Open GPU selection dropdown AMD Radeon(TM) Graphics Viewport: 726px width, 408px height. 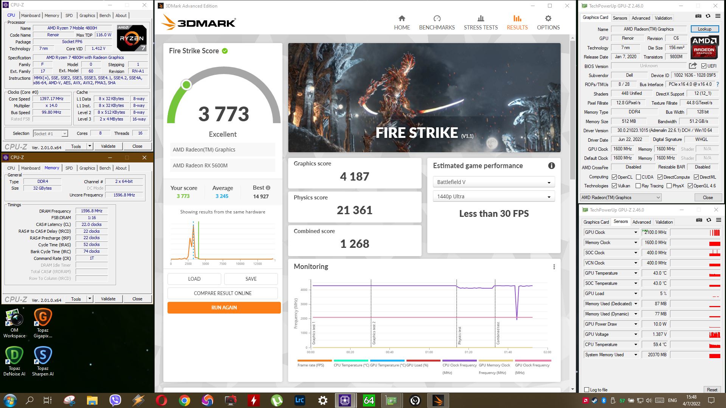pos(621,197)
